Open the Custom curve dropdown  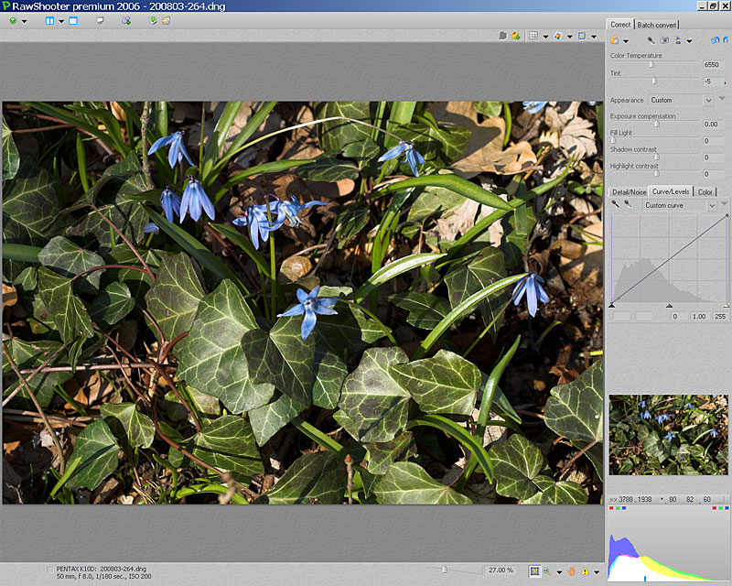point(678,205)
